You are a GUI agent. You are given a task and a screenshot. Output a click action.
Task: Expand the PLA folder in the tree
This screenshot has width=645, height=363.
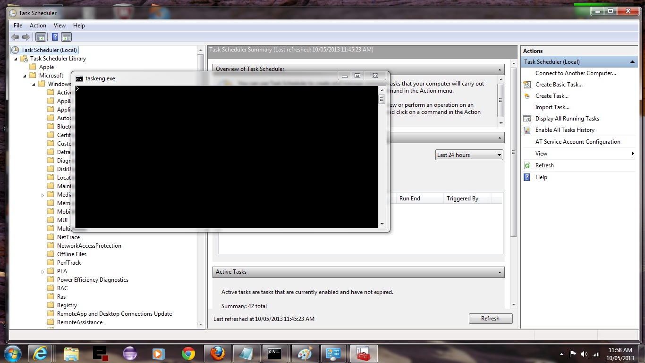[x=42, y=272]
